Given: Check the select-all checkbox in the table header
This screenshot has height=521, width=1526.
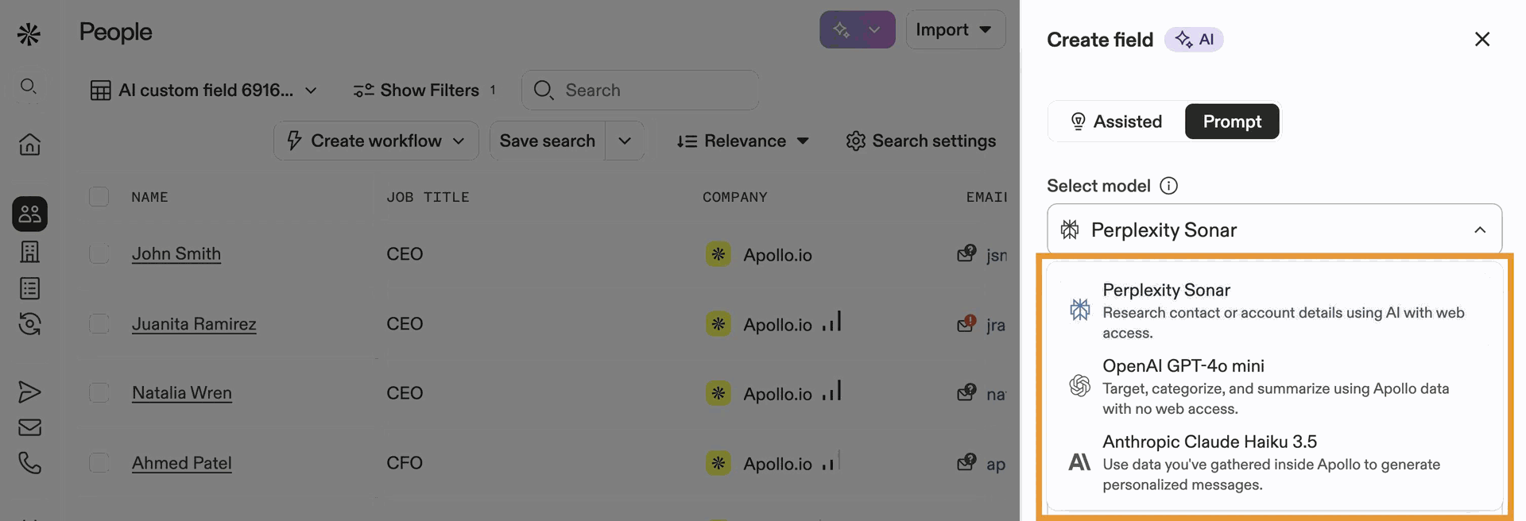Looking at the screenshot, I should click(x=99, y=196).
